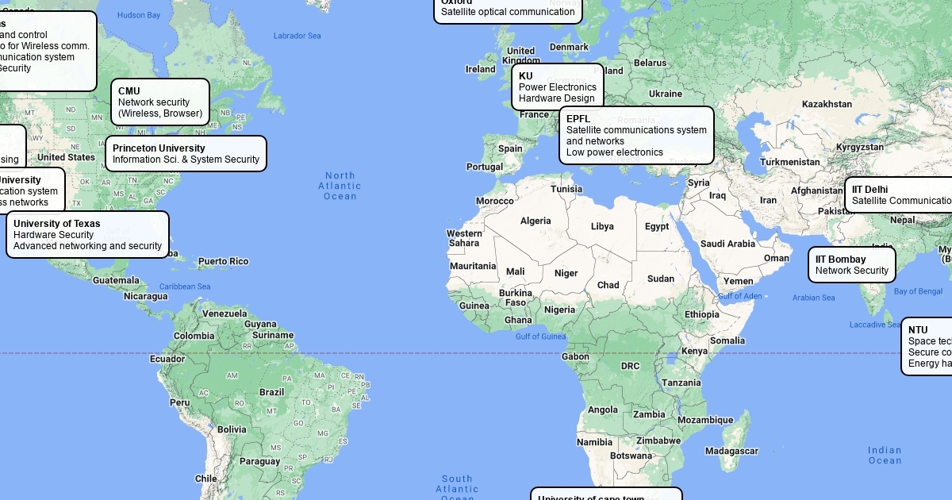Screen dimensions: 952x500
Task: Click the Egypt country label
Action: point(657,226)
